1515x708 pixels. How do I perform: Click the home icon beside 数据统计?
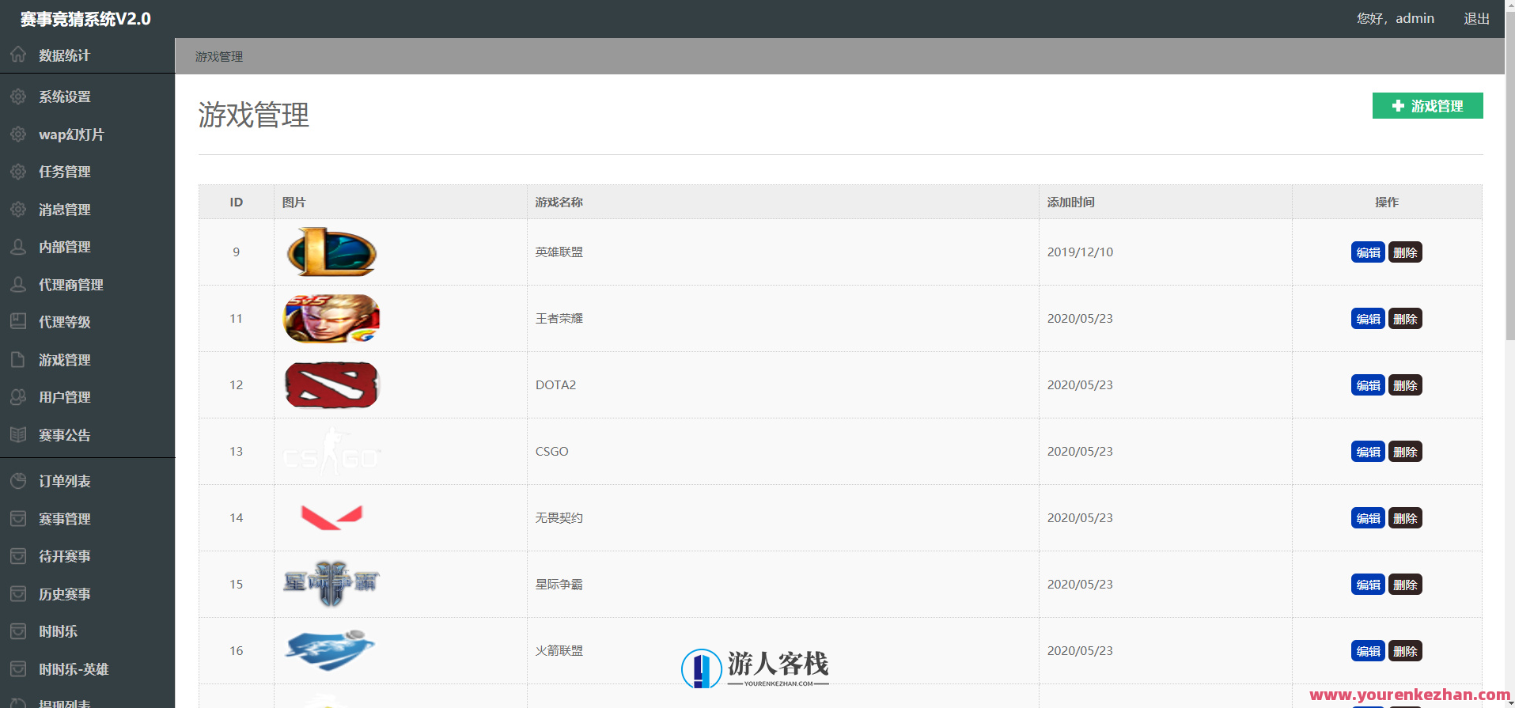[x=18, y=55]
